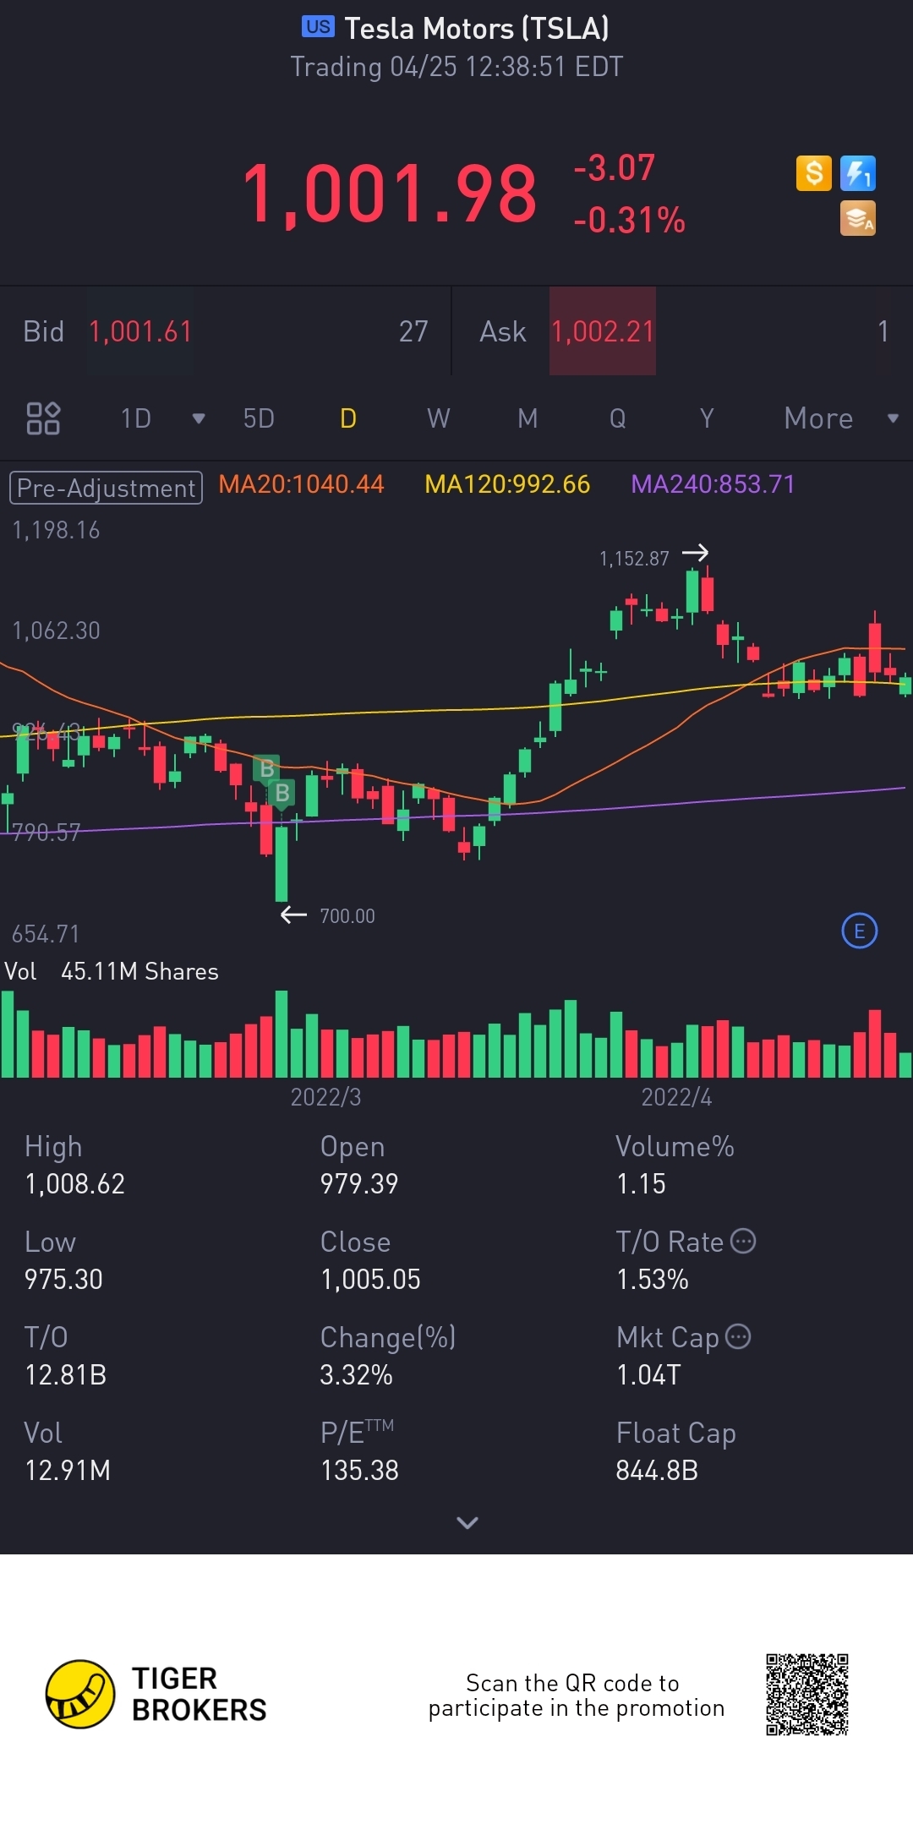Viewport: 913px width, 1835px height.
Task: Tap the MA120:992.66 indicator label
Action: click(x=507, y=484)
